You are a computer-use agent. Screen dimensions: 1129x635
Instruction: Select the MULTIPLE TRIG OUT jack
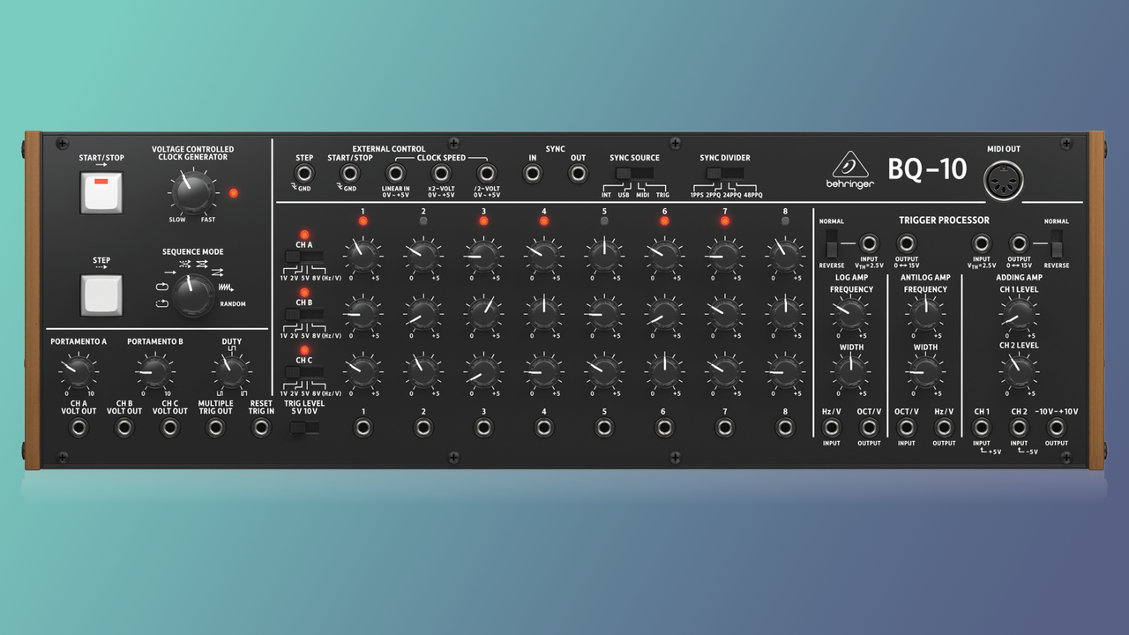pos(215,428)
